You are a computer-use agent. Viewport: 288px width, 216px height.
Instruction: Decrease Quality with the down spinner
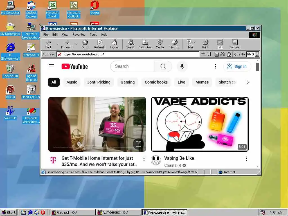click(x=257, y=55)
